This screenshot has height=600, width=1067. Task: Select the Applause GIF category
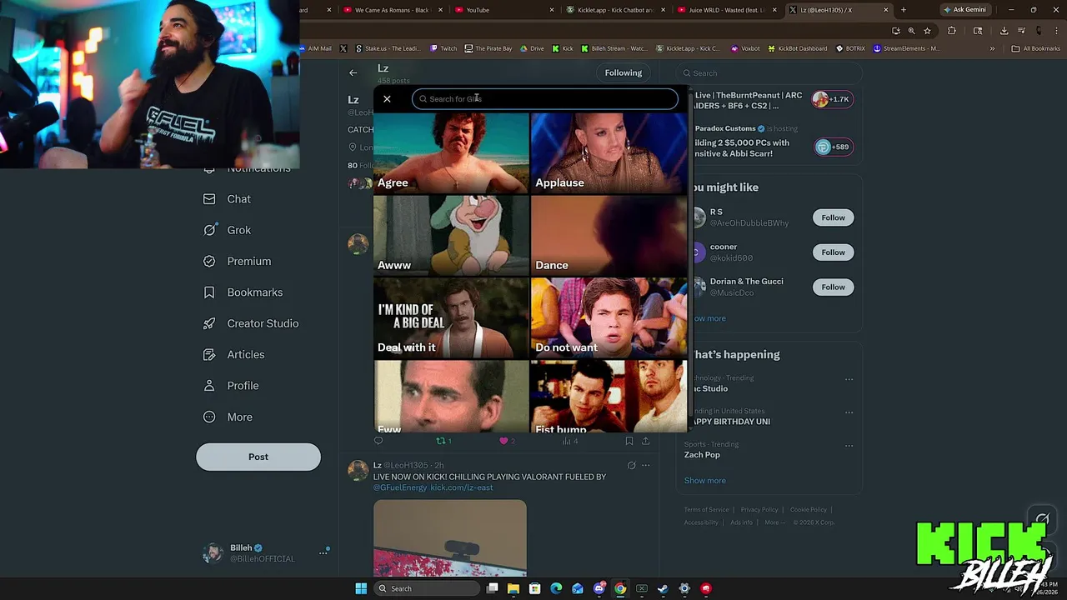609,152
